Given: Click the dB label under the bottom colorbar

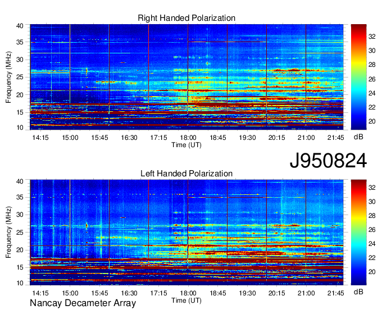Looking at the screenshot, I should (358, 291).
